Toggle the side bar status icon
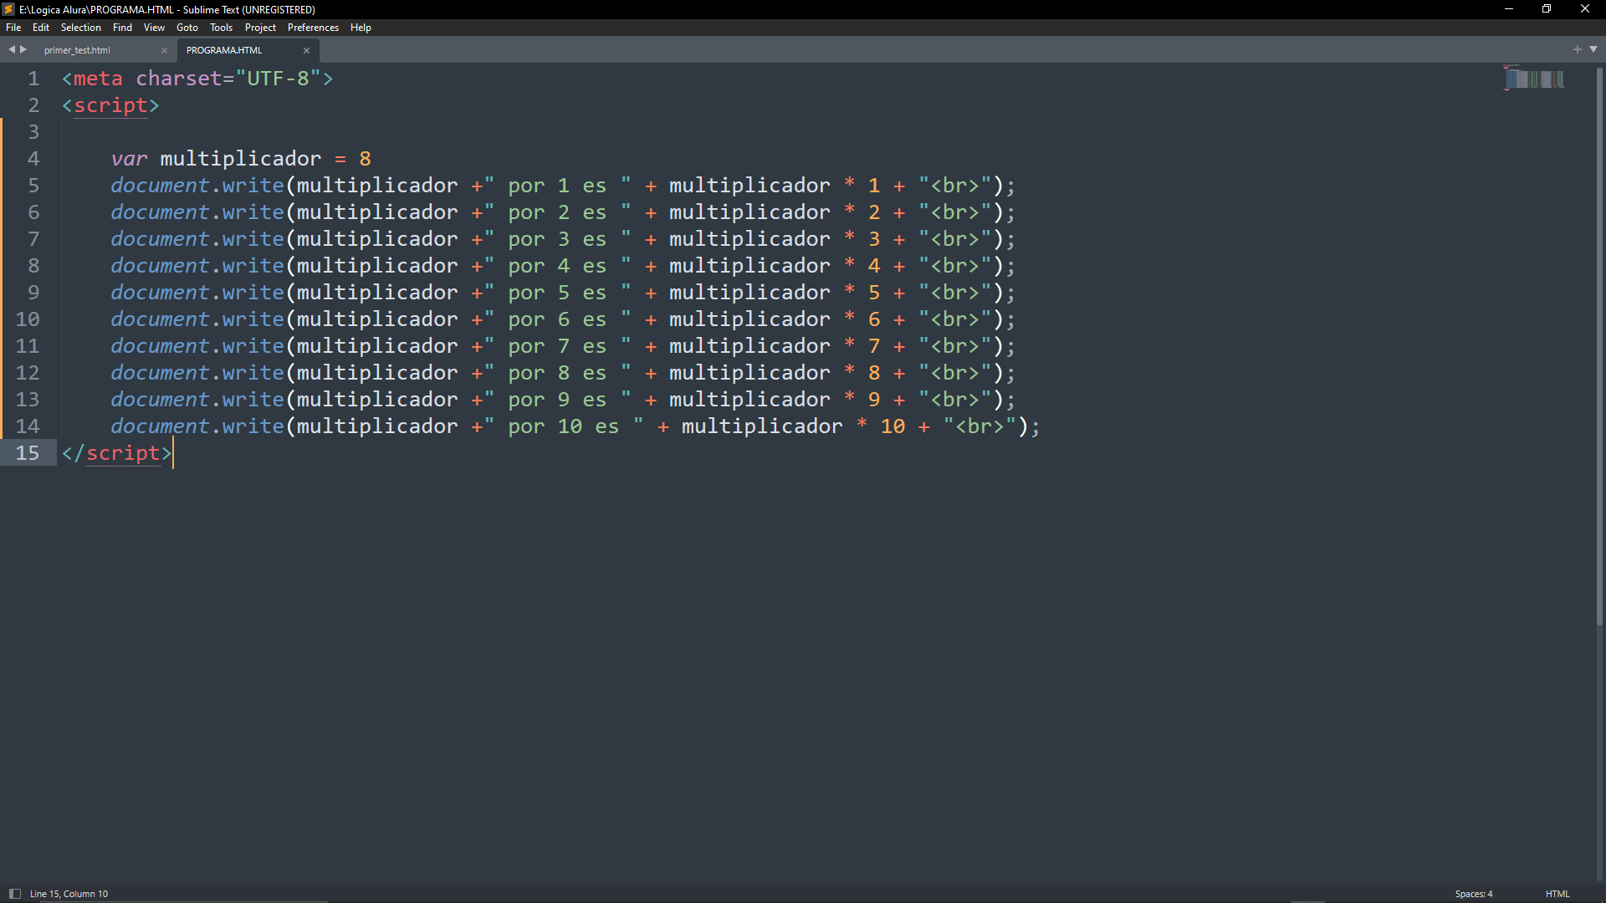 (15, 894)
